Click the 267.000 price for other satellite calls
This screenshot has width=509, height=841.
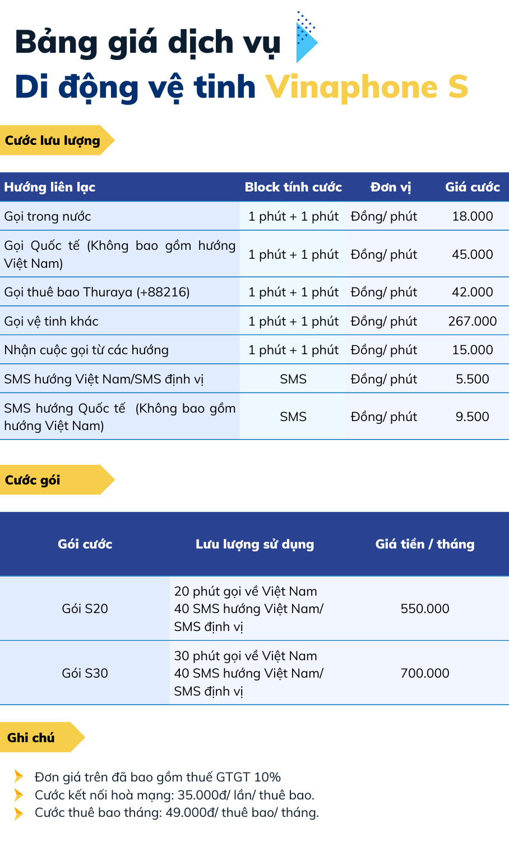[x=472, y=321]
